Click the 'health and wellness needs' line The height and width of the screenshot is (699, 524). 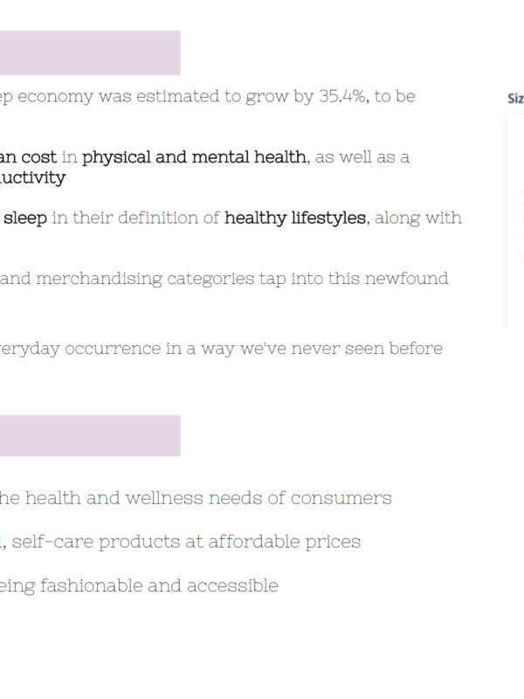point(196,498)
